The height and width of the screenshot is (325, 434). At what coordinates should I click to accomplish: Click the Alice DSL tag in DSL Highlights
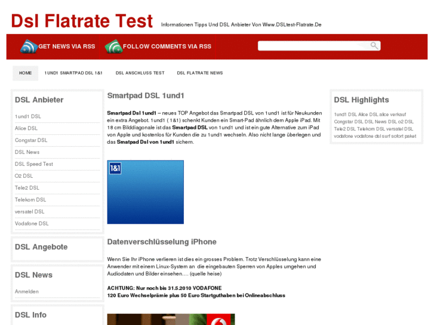[368, 114]
